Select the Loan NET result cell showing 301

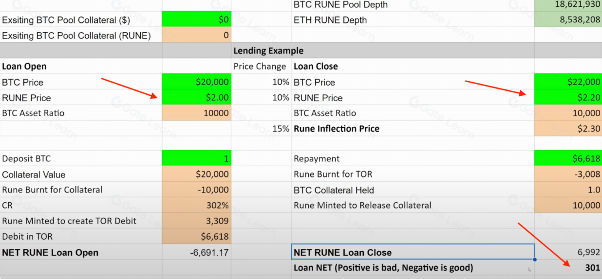[x=568, y=268]
